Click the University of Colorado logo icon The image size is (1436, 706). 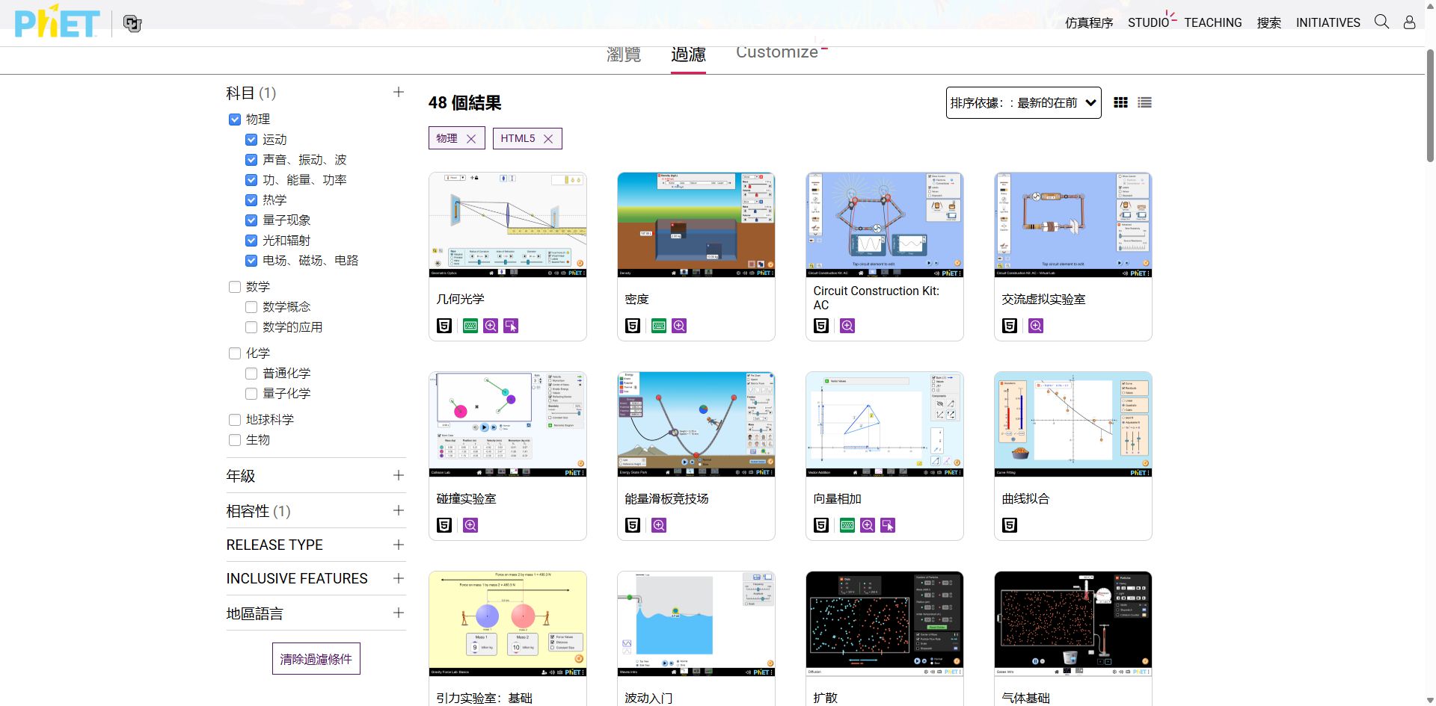[132, 24]
